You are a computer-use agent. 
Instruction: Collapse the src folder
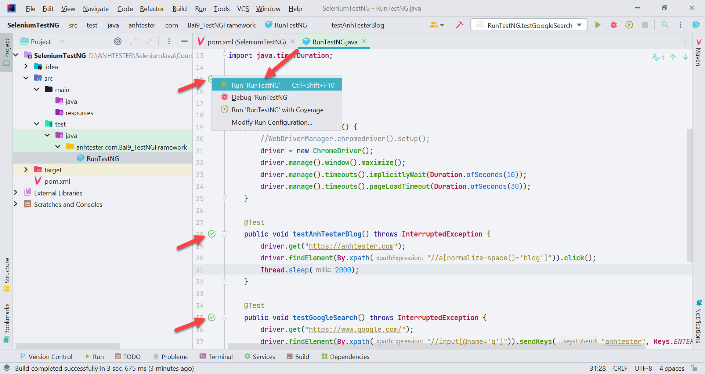pyautogui.click(x=26, y=78)
